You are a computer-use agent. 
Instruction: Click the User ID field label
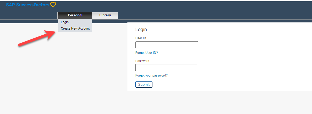pyautogui.click(x=141, y=38)
